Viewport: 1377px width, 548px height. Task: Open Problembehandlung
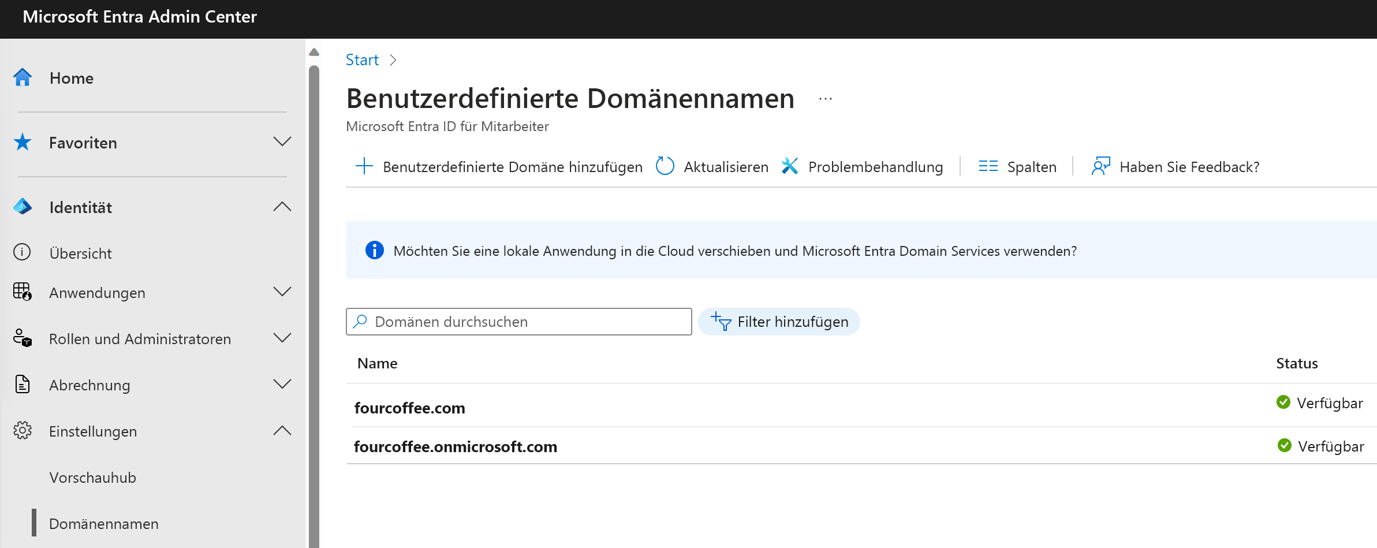click(x=863, y=167)
